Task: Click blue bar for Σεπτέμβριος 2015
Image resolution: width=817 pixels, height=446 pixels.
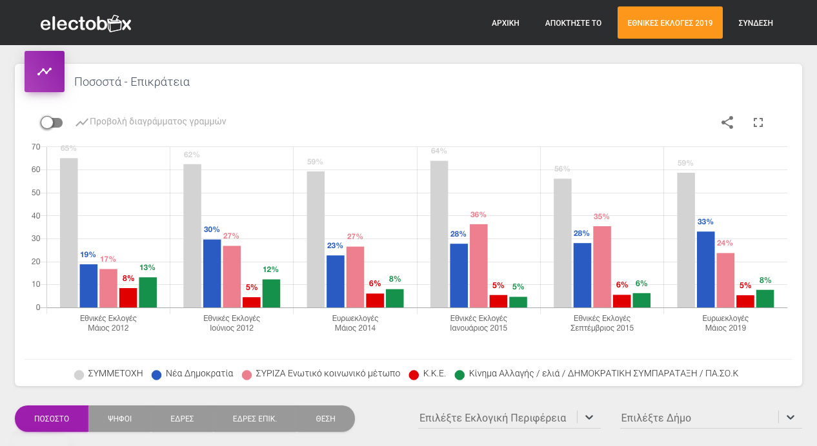Action: 582,275
